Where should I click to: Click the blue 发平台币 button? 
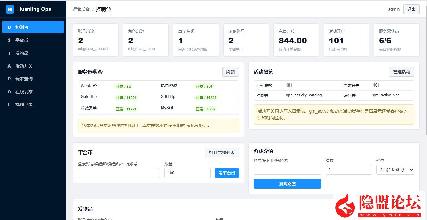tap(227, 173)
